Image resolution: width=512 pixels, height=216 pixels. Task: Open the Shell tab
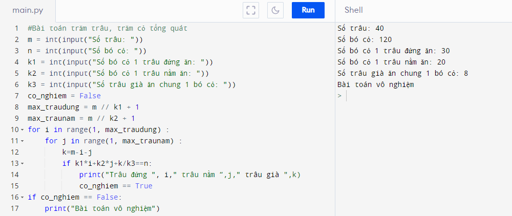[353, 10]
